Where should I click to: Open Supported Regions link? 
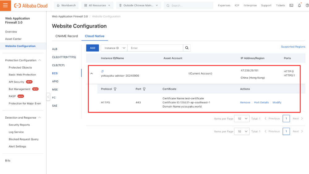[293, 47]
